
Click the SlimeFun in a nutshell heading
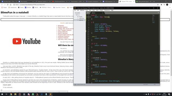pos(15,13)
